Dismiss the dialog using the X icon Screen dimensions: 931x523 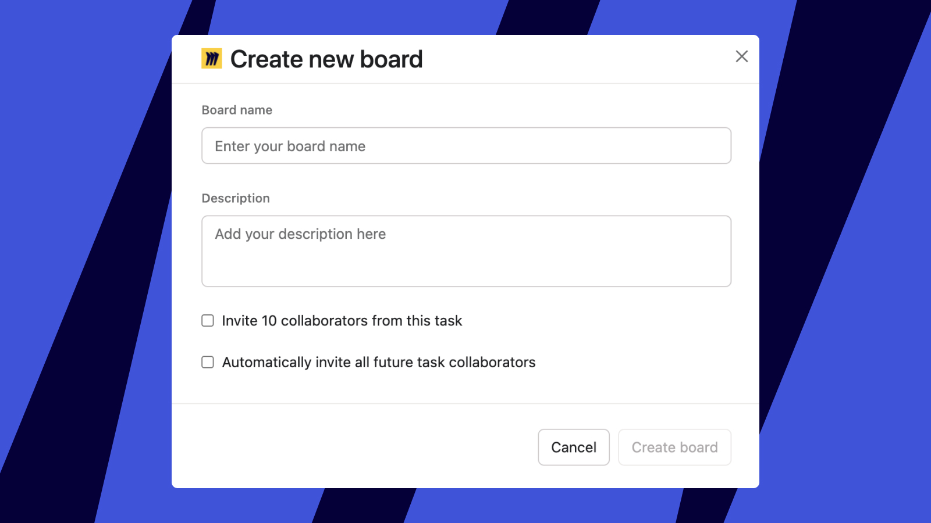coord(741,56)
